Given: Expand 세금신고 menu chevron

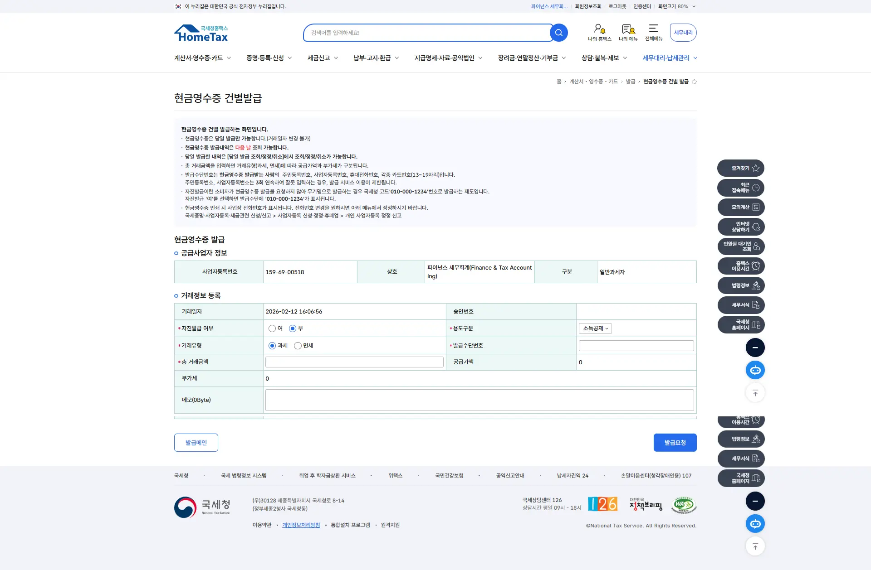Looking at the screenshot, I should click(x=336, y=58).
